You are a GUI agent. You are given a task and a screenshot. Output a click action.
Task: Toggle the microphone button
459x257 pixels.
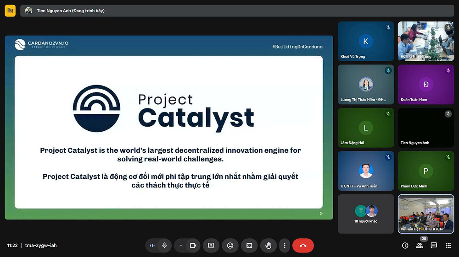[x=164, y=246]
